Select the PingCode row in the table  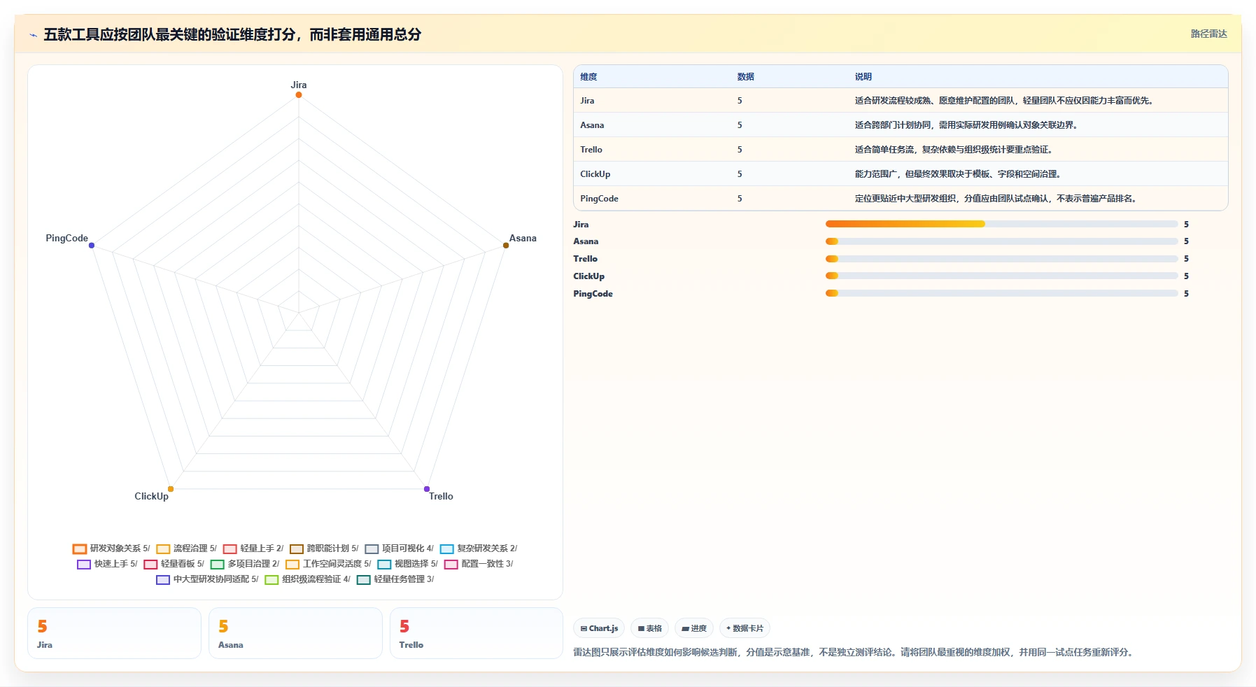point(901,199)
